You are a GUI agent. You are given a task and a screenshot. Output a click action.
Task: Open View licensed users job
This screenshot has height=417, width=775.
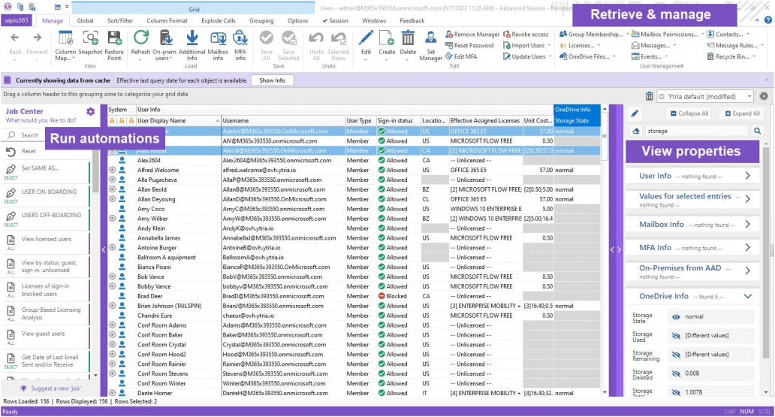[46, 243]
